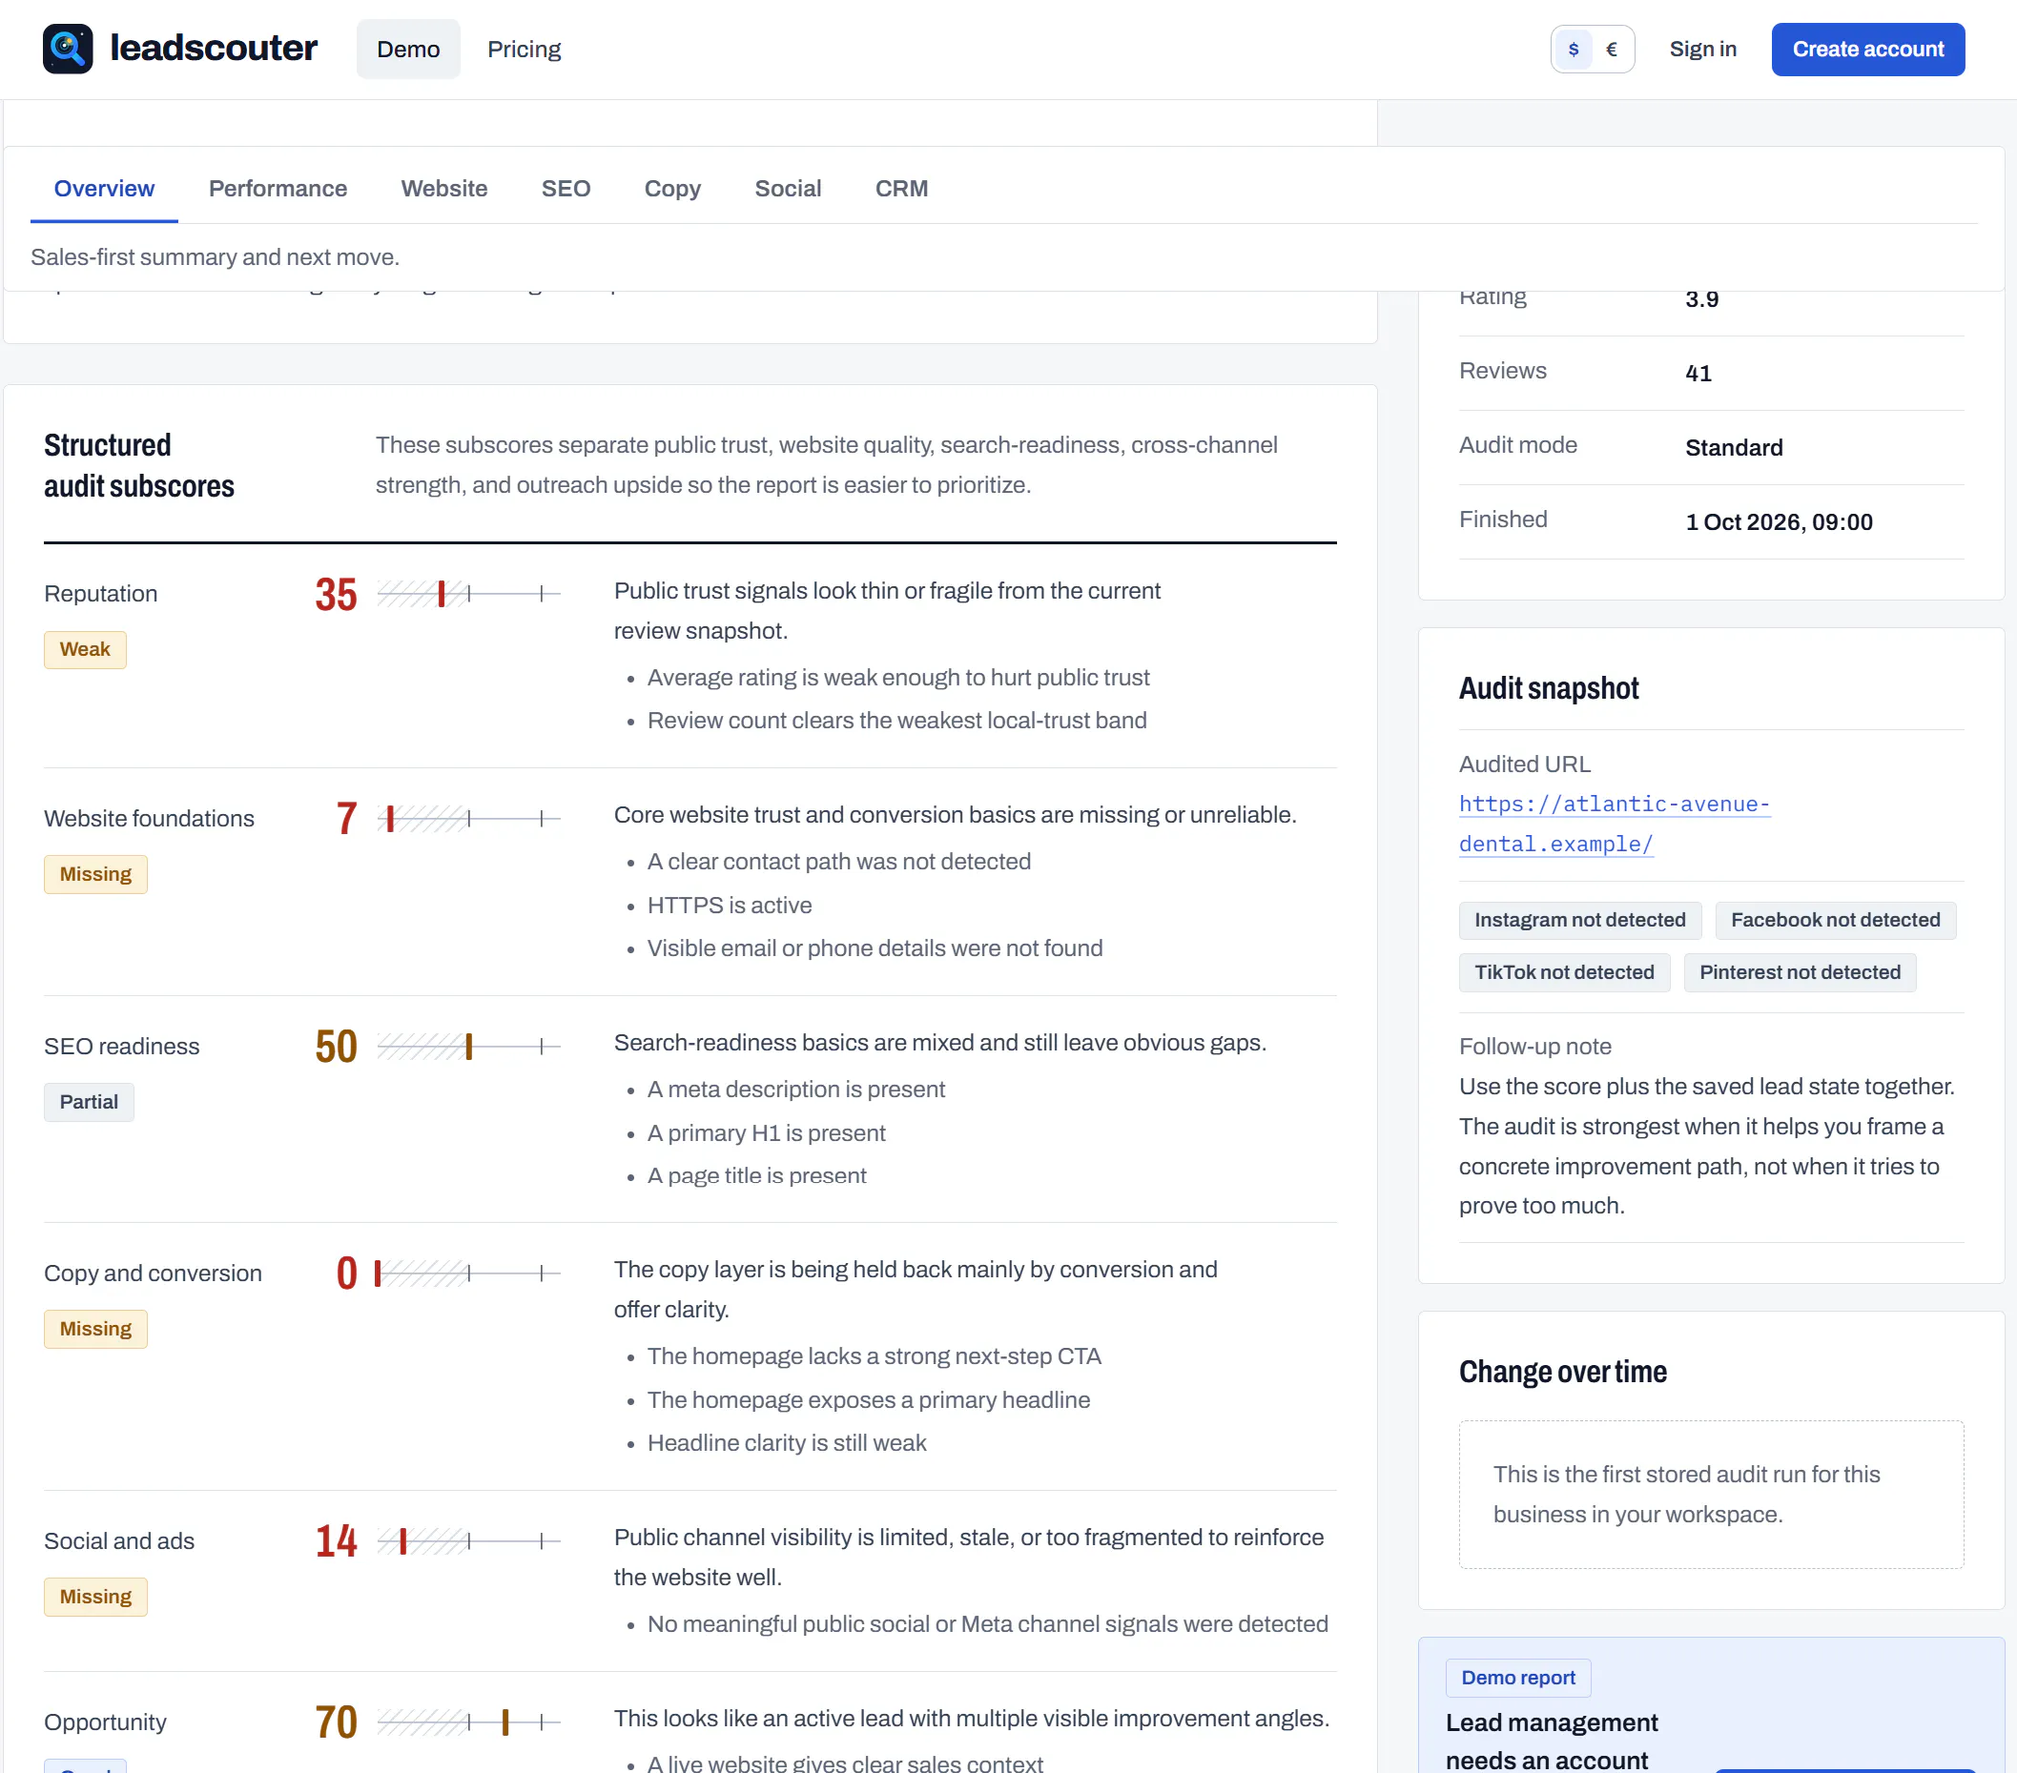Click the Structured audit subscores heading
The width and height of the screenshot is (2017, 1773).
[139, 465]
